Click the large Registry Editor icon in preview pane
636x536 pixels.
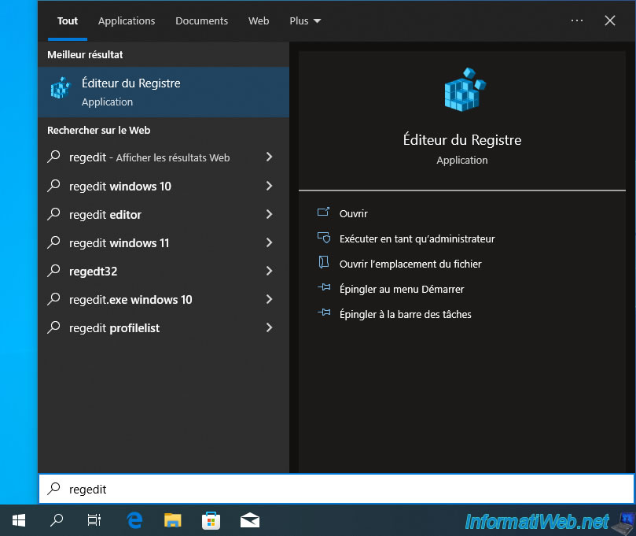point(465,90)
